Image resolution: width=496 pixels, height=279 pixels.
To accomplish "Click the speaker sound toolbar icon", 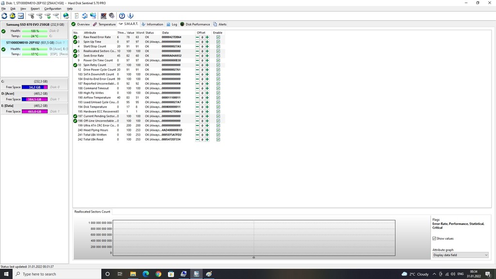I will pyautogui.click(x=112, y=16).
